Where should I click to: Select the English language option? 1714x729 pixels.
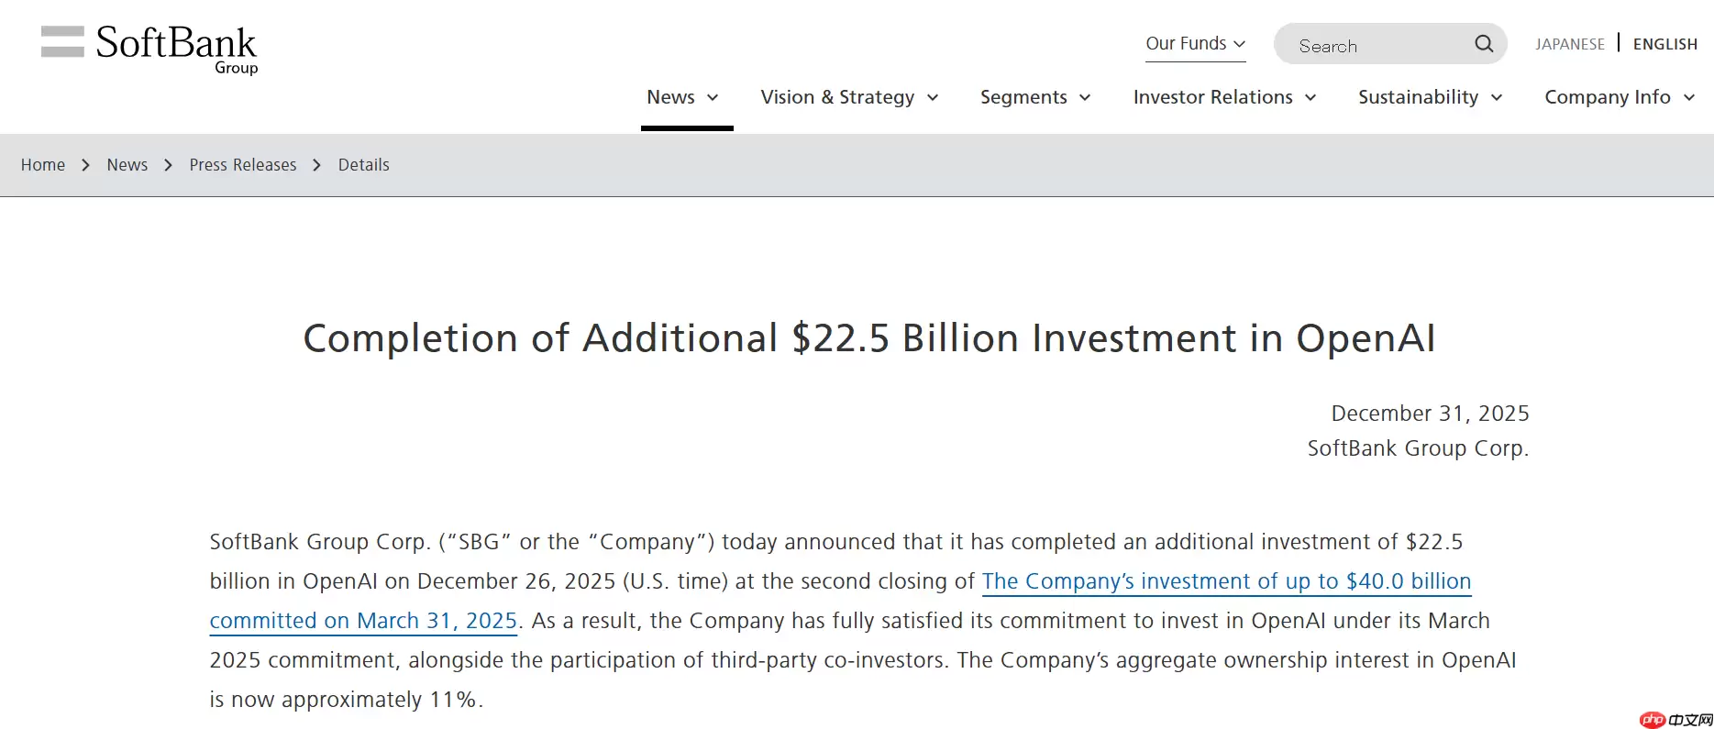1664,44
